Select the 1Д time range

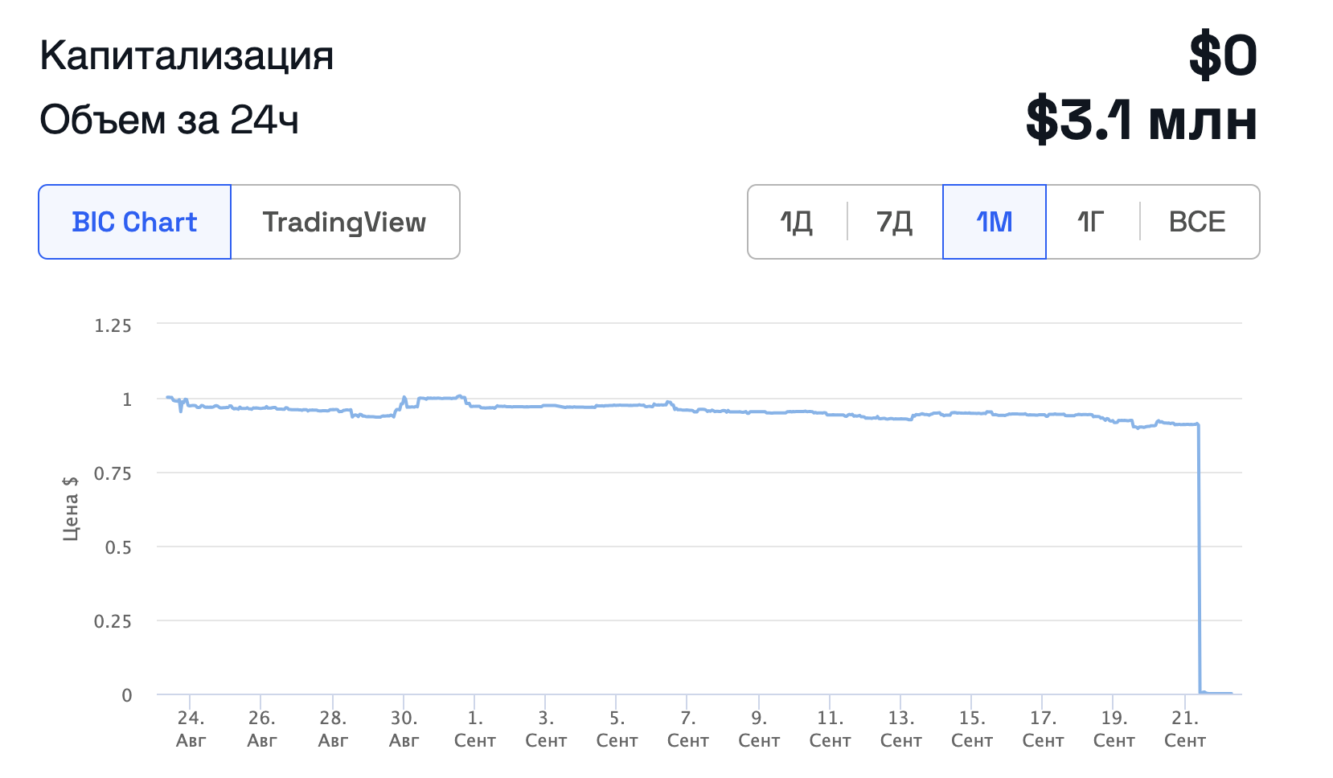(797, 222)
